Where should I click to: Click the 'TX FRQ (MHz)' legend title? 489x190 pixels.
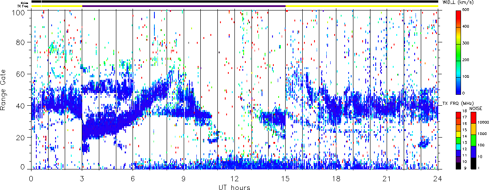click(x=458, y=103)
